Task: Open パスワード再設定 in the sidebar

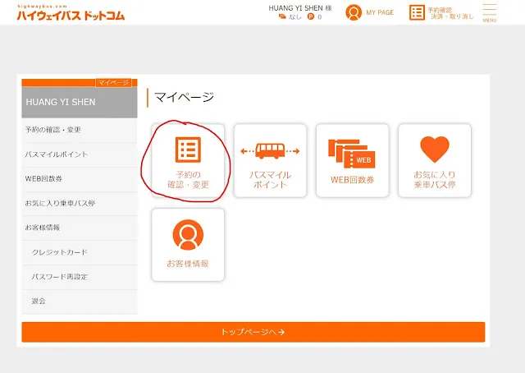Action: tap(80, 277)
